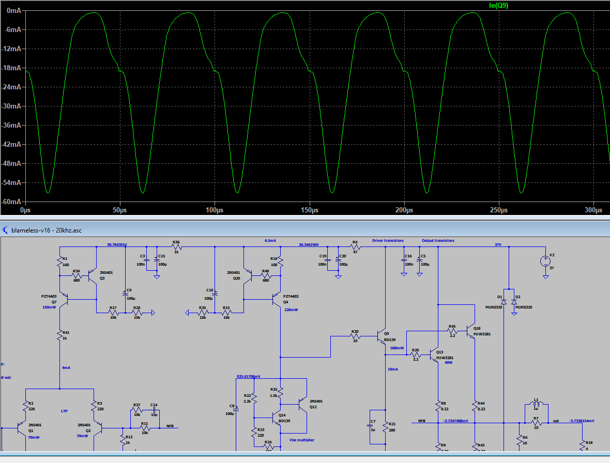
Task: Click the 150µs time axis label
Action: tap(310, 210)
